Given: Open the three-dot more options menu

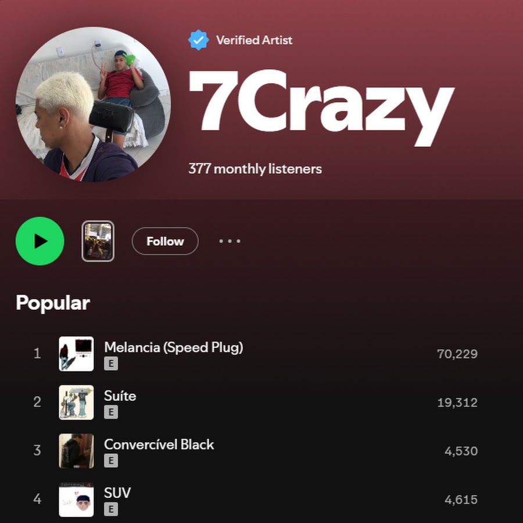Looking at the screenshot, I should (x=230, y=241).
